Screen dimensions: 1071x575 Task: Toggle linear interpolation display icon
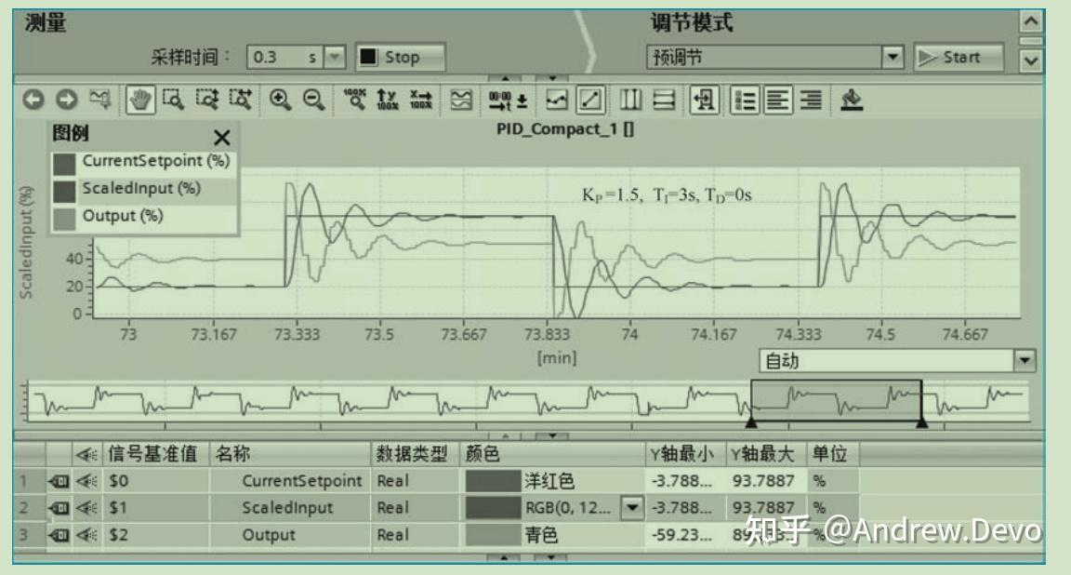click(x=590, y=100)
